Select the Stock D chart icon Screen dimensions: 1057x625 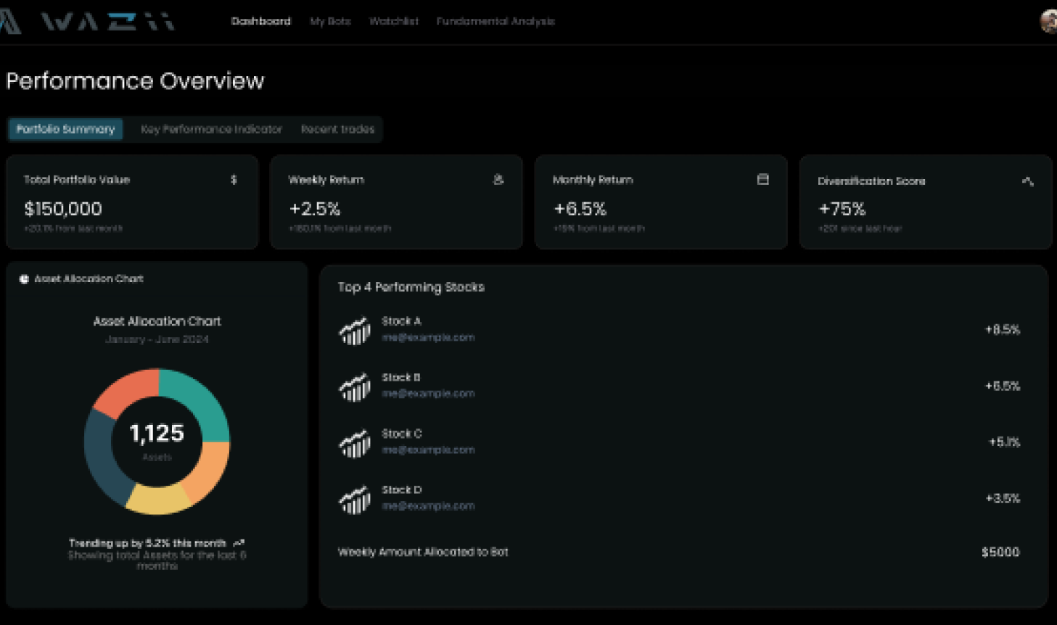355,498
